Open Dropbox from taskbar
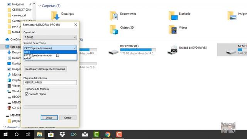The height and width of the screenshot is (139, 247). click(62, 134)
